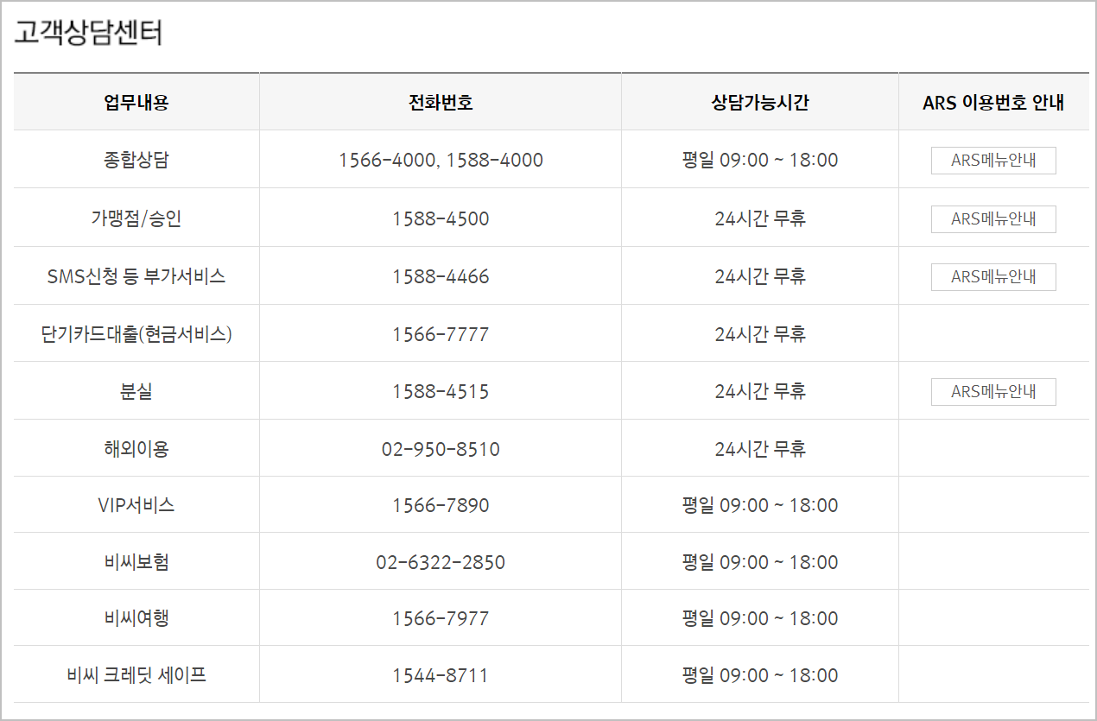Open ARS메뉴안내 for 종합상담 row

993,161
